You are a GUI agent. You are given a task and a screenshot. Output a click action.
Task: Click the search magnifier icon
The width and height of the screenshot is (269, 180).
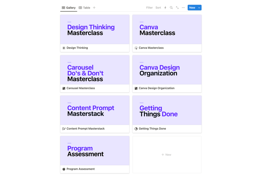(x=171, y=8)
